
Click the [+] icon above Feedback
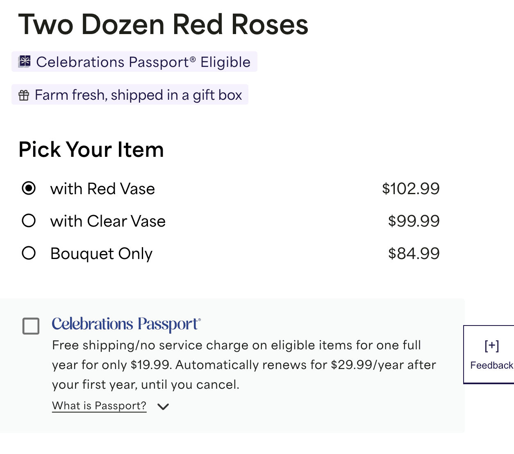click(x=491, y=346)
